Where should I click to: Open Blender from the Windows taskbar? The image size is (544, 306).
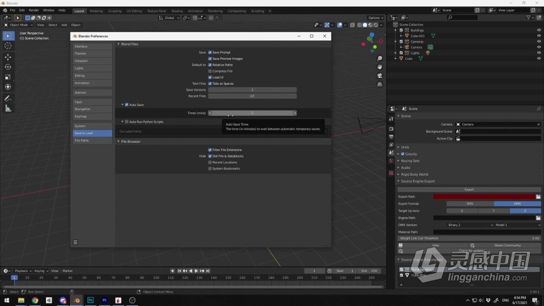(76, 300)
